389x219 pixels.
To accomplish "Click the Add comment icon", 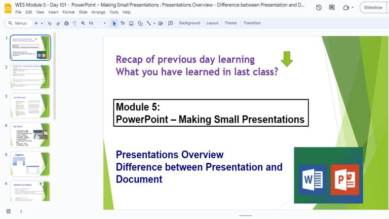I will coord(170,23).
